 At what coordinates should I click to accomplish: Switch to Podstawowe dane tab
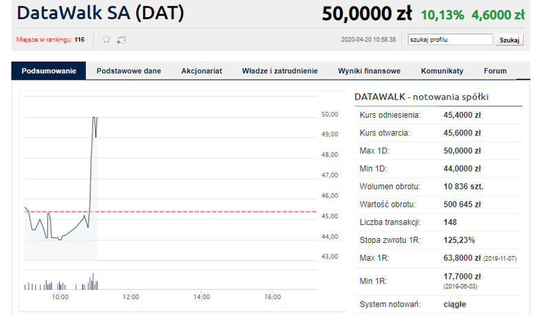coord(129,71)
